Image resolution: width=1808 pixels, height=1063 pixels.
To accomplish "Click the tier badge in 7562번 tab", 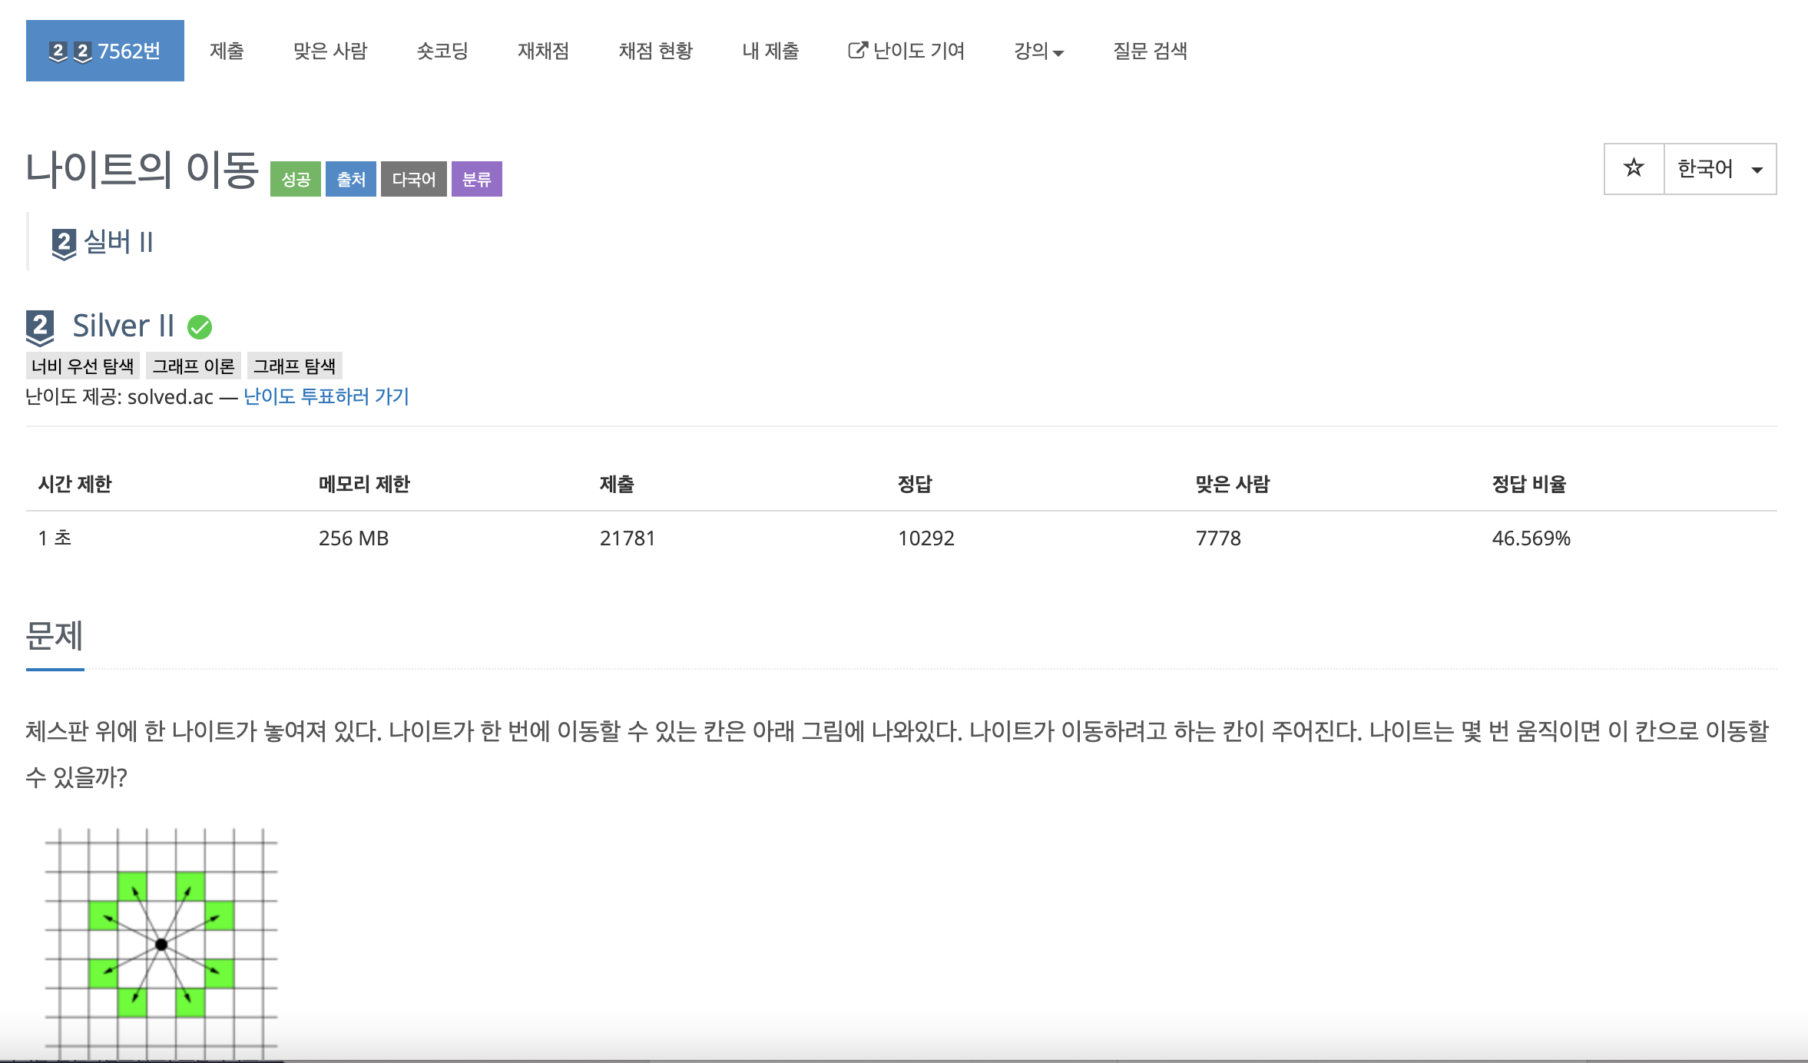I will click(x=58, y=51).
